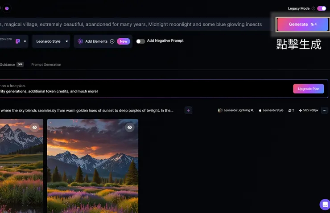Toggle eye icon on right sunset mountain image
Screen dimensions: 330x213
pyautogui.click(x=130, y=127)
